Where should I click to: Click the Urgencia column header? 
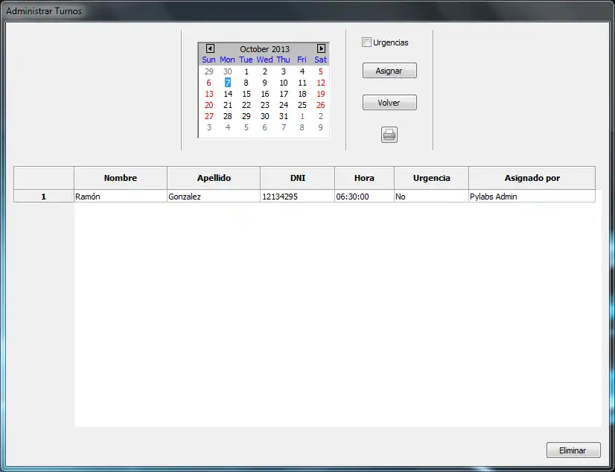431,178
